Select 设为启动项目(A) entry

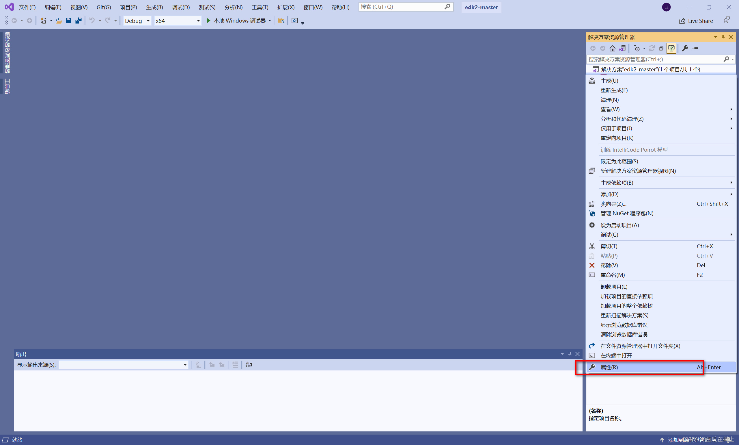pos(660,225)
